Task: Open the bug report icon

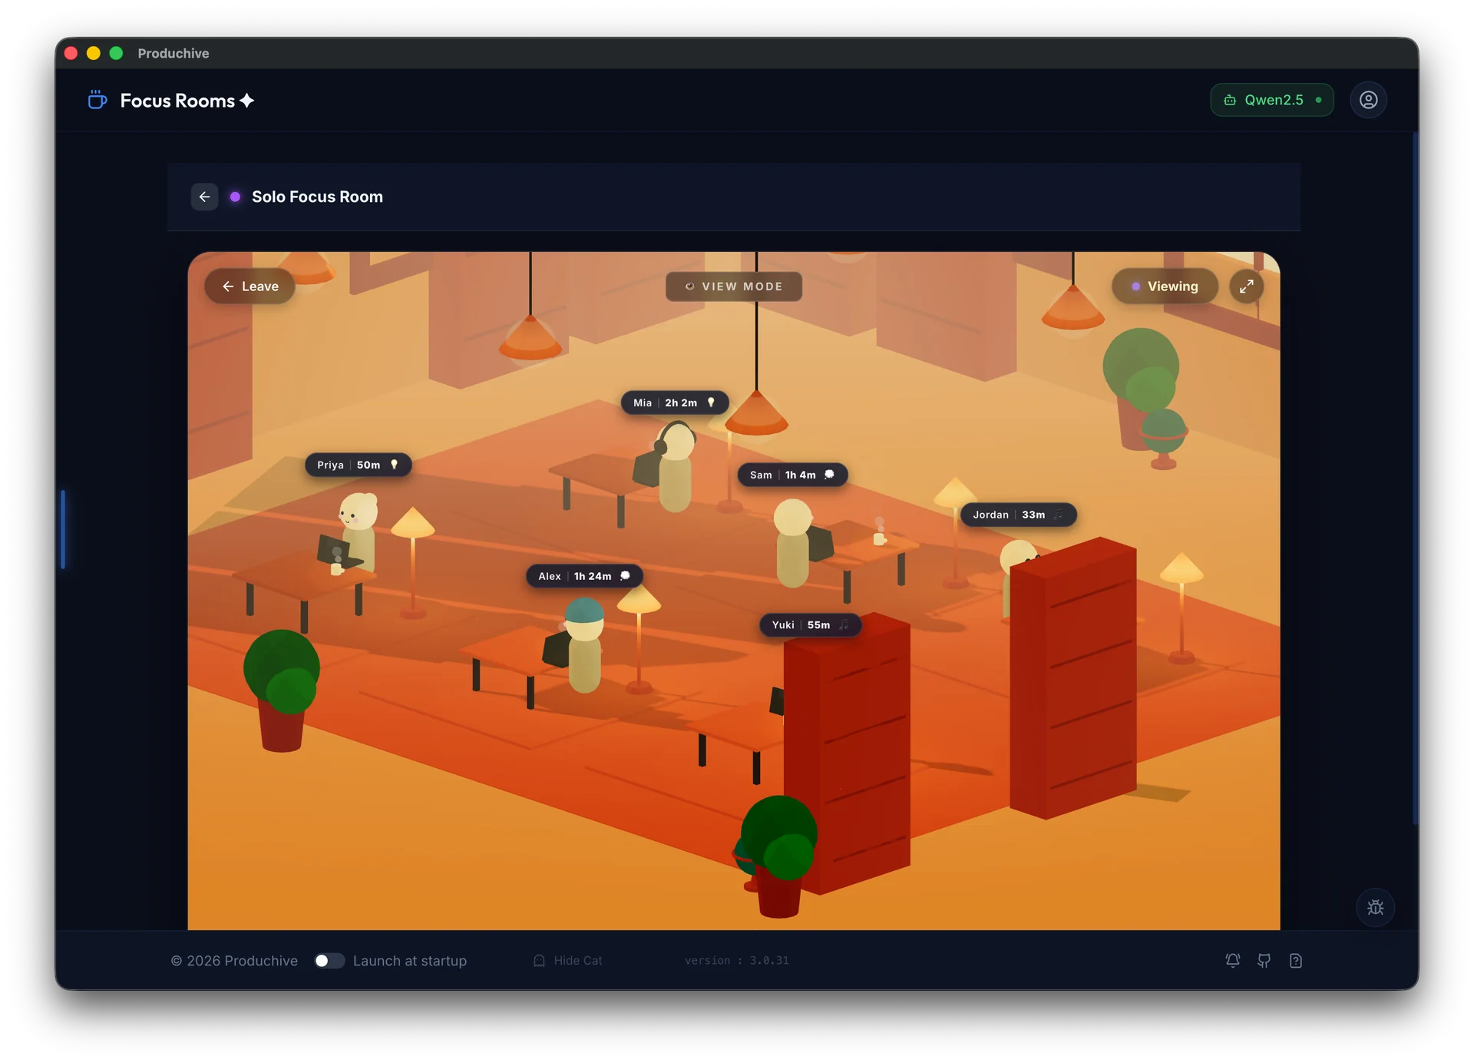Action: pyautogui.click(x=1375, y=907)
